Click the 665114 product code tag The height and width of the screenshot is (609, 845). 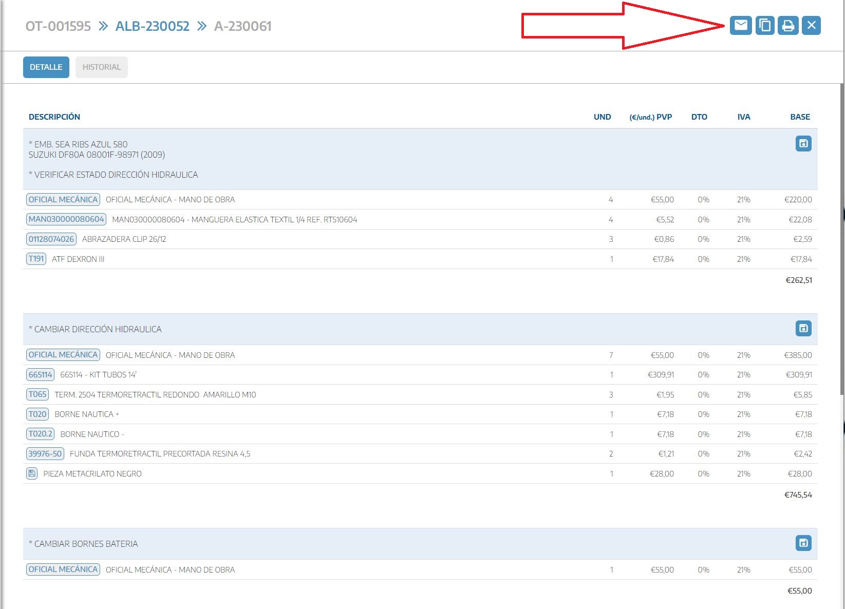(40, 375)
